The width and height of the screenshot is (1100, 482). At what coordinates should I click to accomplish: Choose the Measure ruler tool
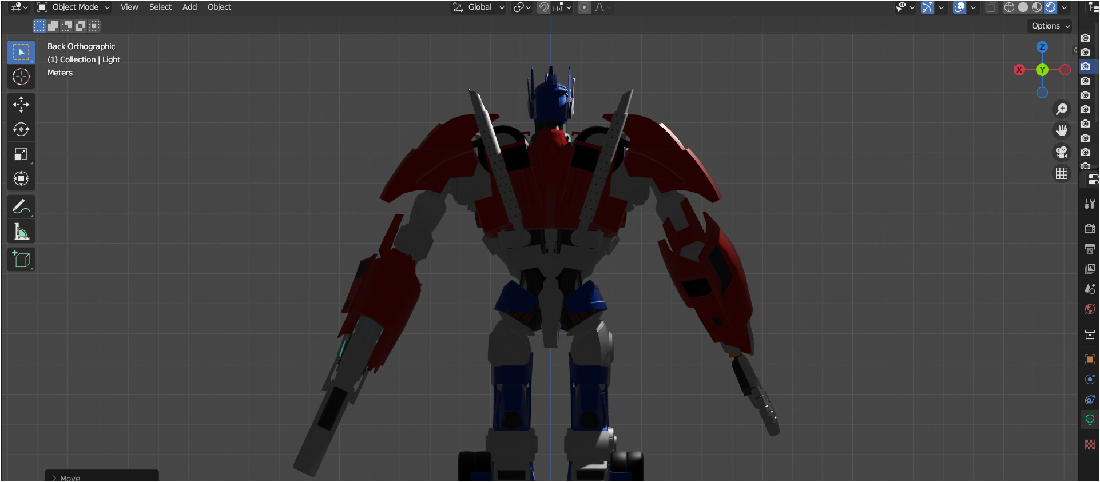point(21,232)
